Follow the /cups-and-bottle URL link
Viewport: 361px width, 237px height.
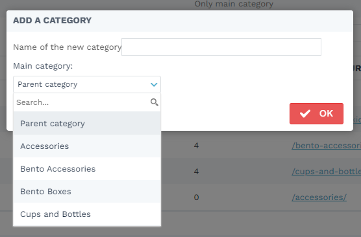(326, 172)
